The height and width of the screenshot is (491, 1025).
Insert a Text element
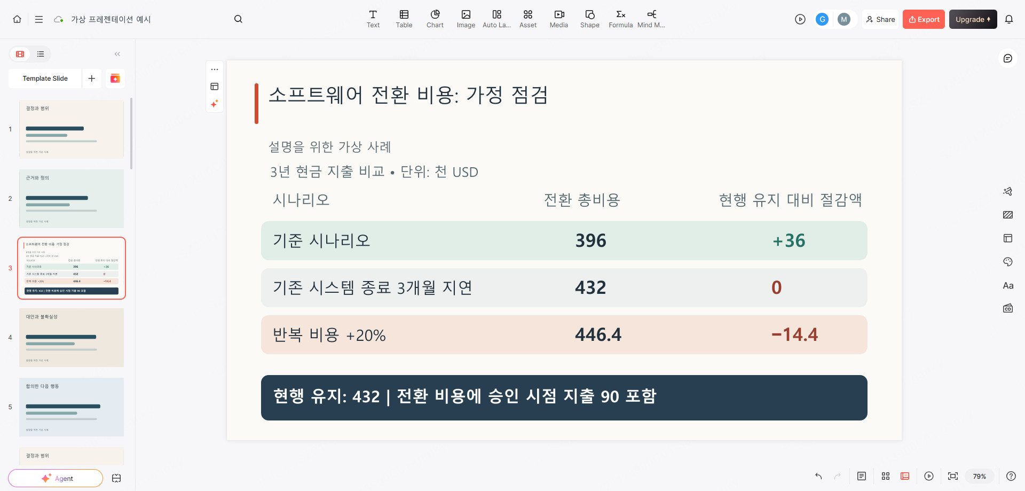tap(373, 19)
